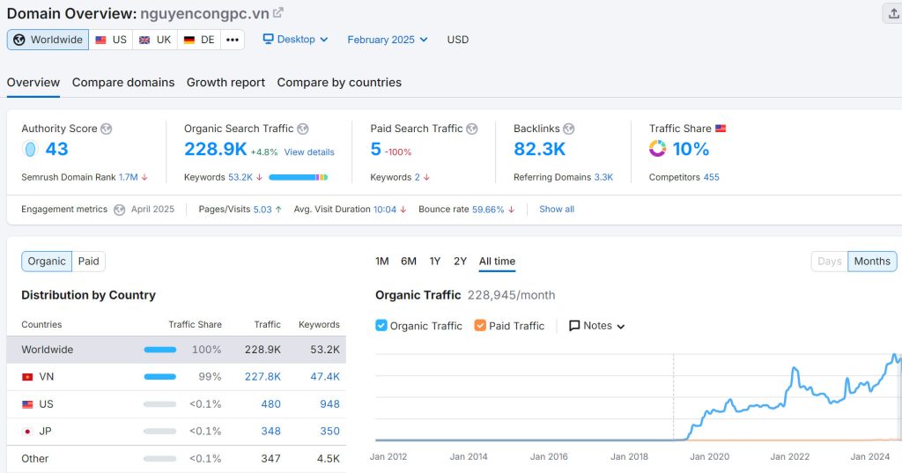The image size is (902, 473).
Task: Open Growth report tab
Action: click(225, 82)
